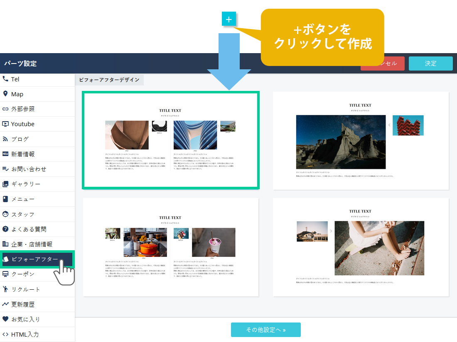Open the クーポン parts category
The width and height of the screenshot is (457, 342).
coord(23,274)
